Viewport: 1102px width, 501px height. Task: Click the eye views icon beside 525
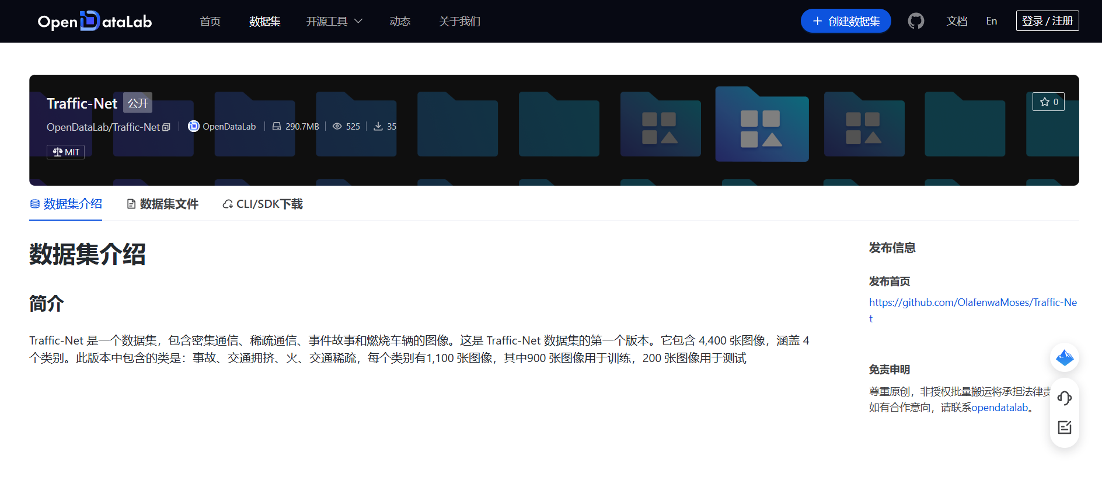337,126
